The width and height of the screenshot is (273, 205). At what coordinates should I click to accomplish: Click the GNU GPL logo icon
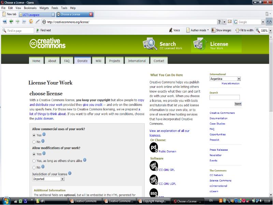pyautogui.click(x=154, y=166)
